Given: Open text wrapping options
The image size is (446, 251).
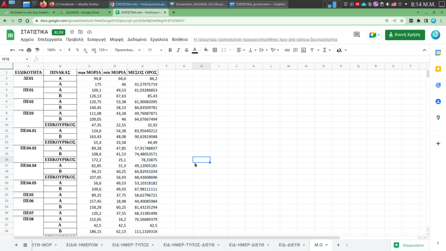Looking at the screenshot, I should 264,50.
